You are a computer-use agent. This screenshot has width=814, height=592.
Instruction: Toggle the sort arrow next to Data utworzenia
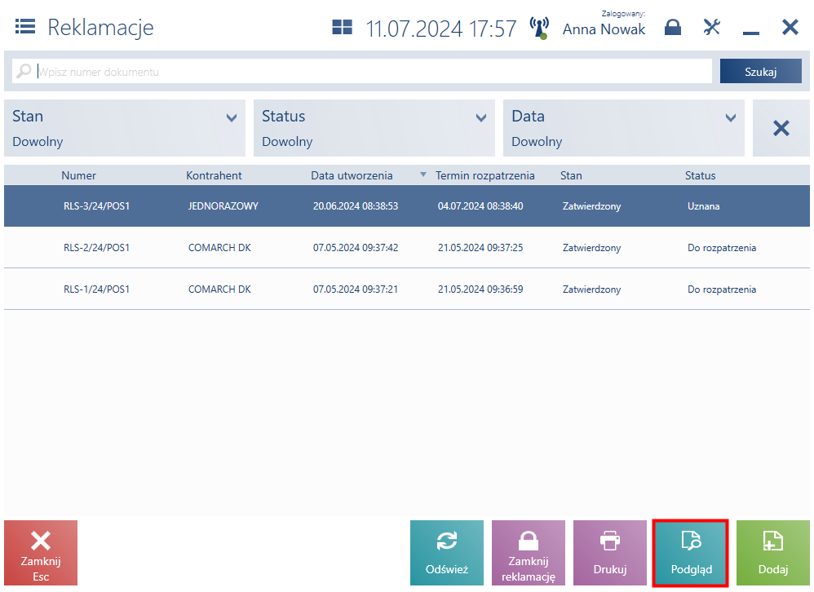pos(423,175)
